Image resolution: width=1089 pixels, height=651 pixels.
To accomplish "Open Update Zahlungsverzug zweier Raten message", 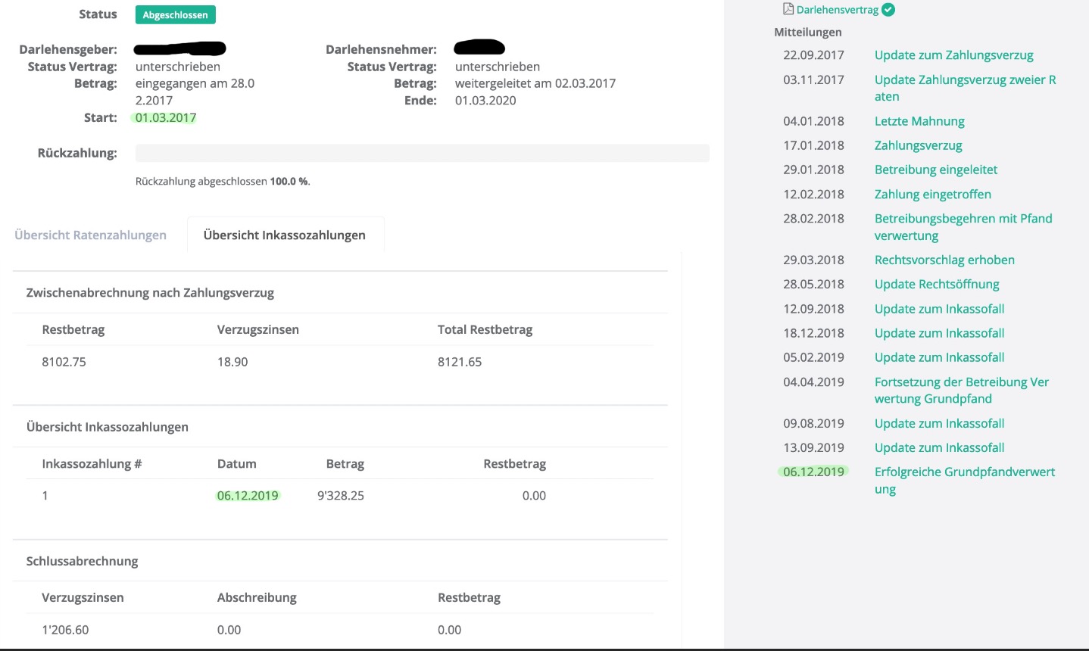I will pyautogui.click(x=965, y=88).
